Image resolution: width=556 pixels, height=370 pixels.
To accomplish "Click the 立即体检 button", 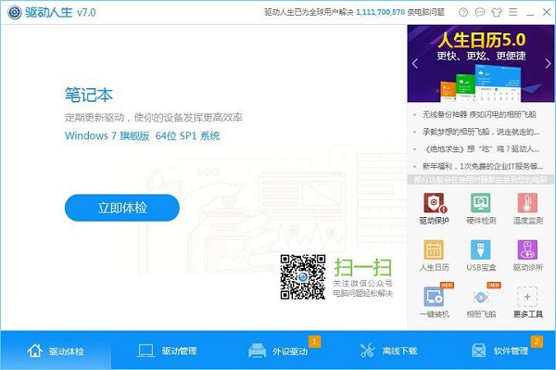I will (x=122, y=208).
